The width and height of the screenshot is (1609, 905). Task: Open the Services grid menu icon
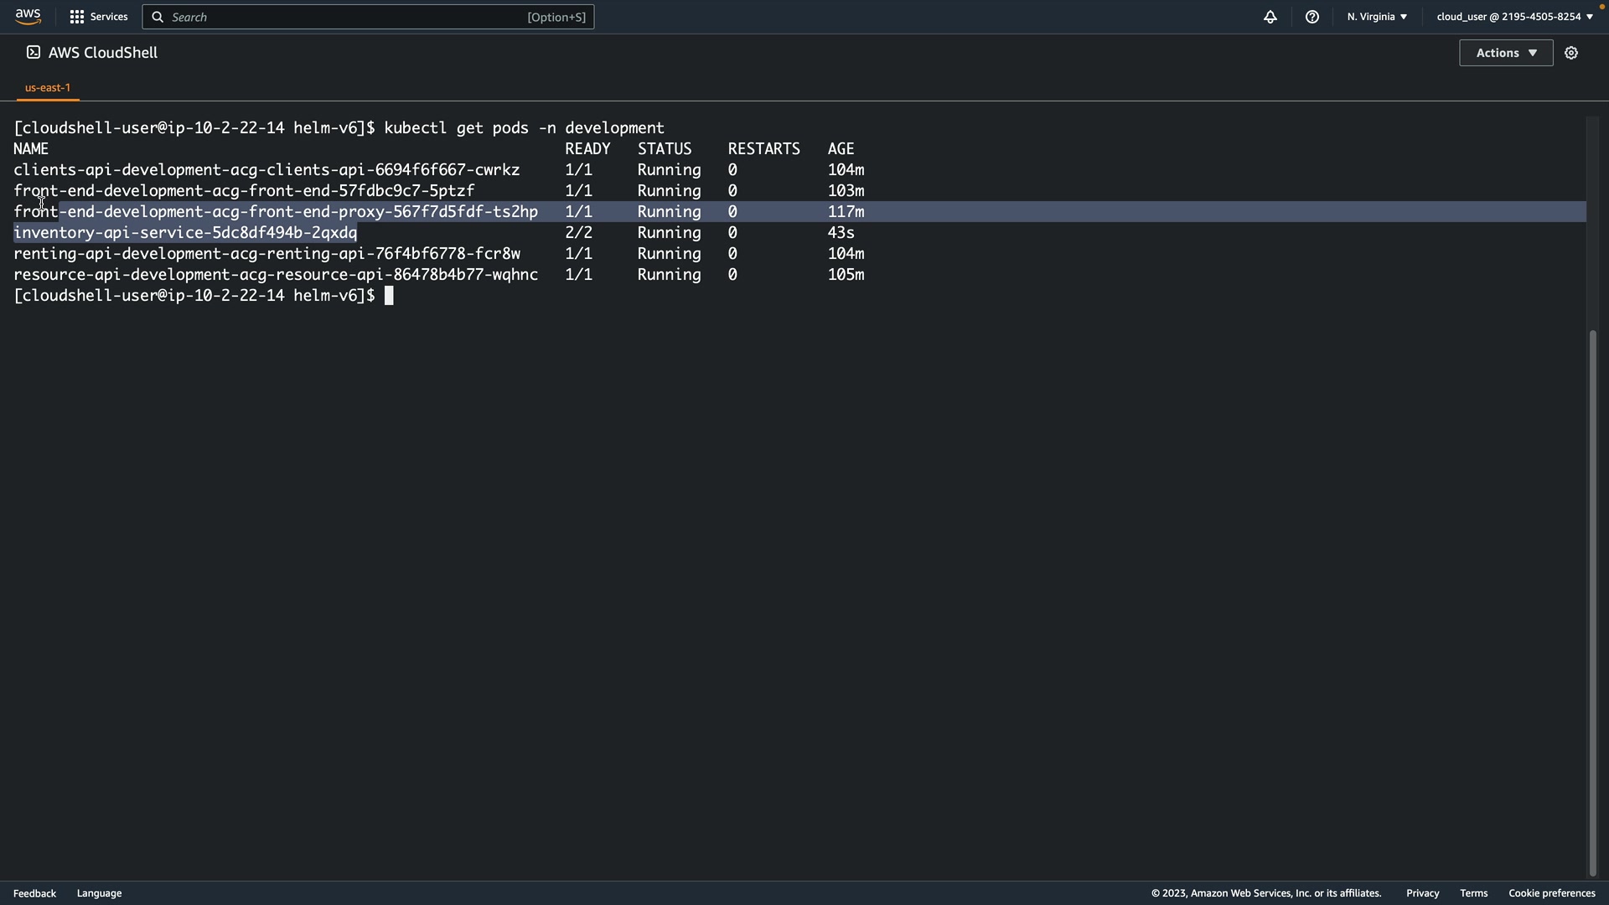pos(76,17)
